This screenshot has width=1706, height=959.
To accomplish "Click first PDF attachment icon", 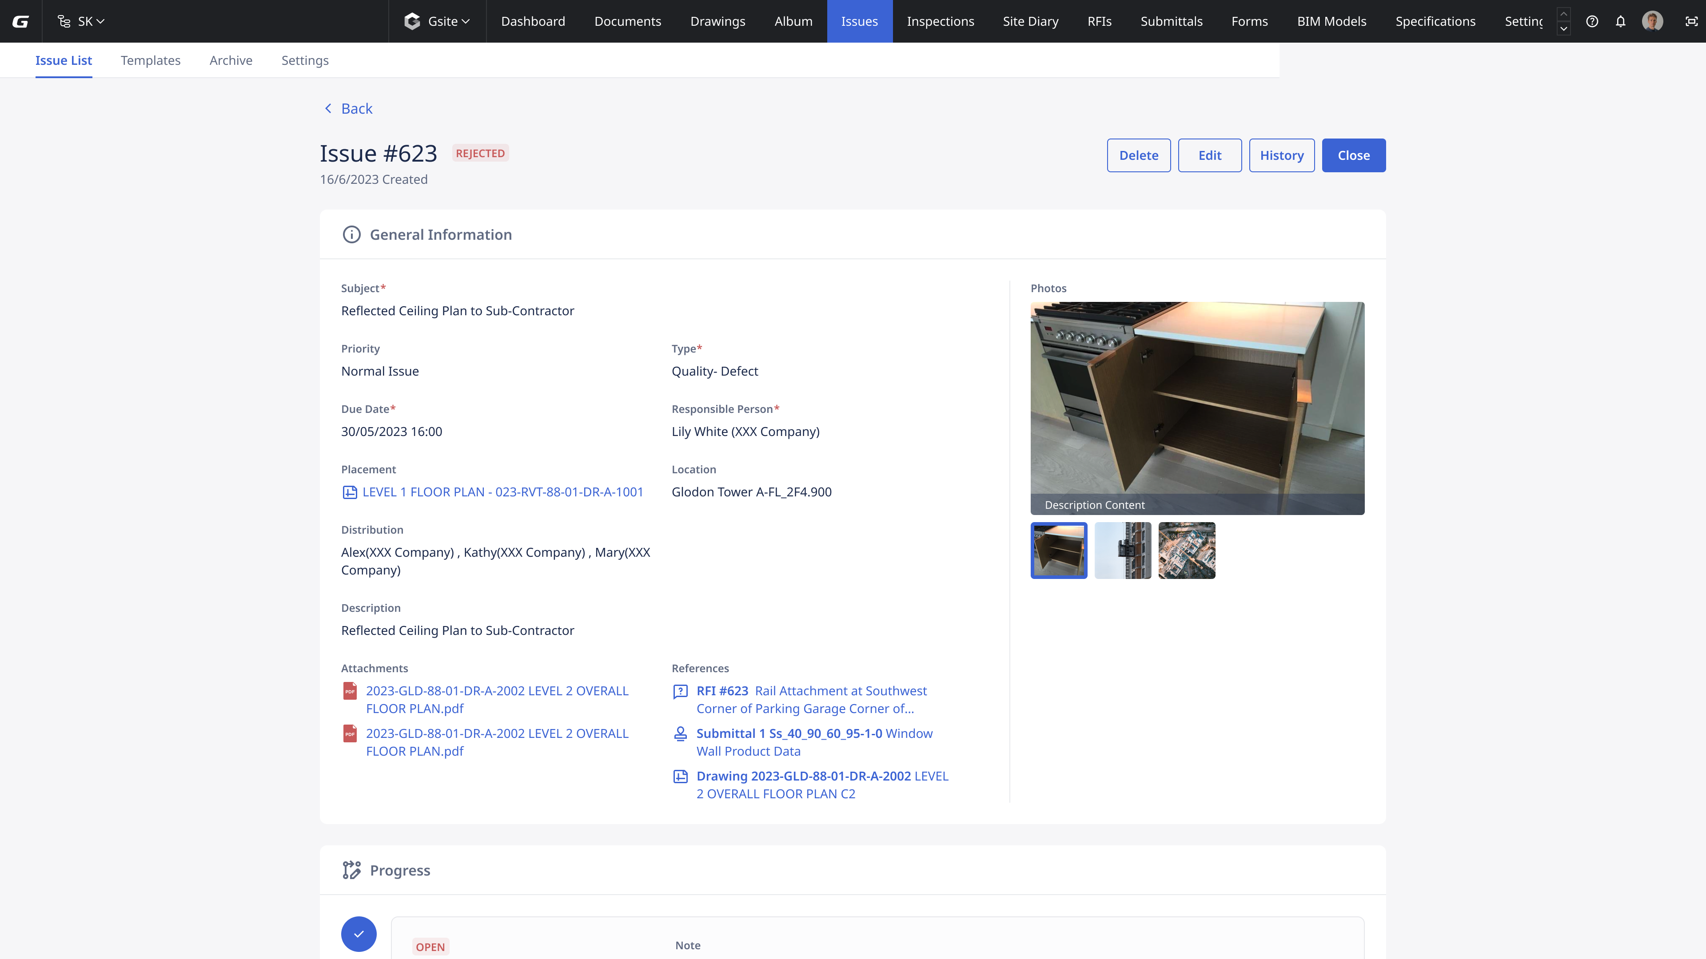I will (x=350, y=691).
